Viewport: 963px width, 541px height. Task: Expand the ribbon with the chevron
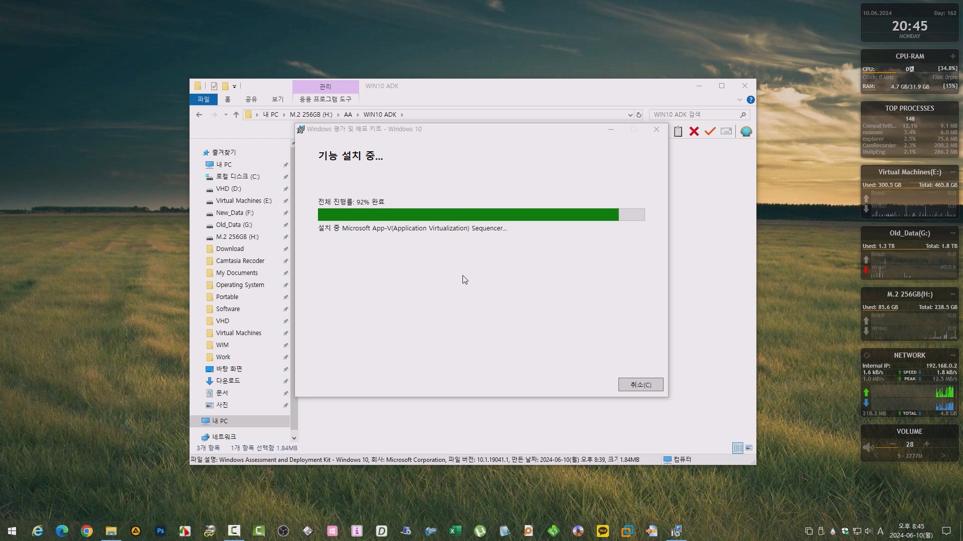739,100
